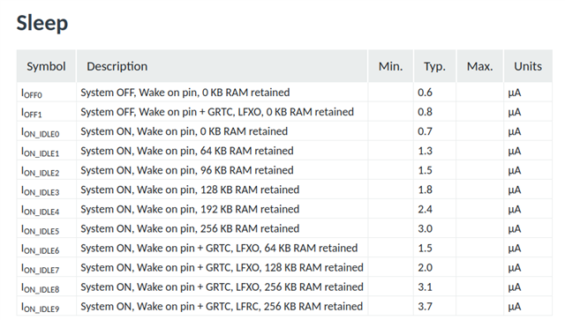The image size is (565, 320).
Task: Click the Max. column header
Action: coord(479,66)
